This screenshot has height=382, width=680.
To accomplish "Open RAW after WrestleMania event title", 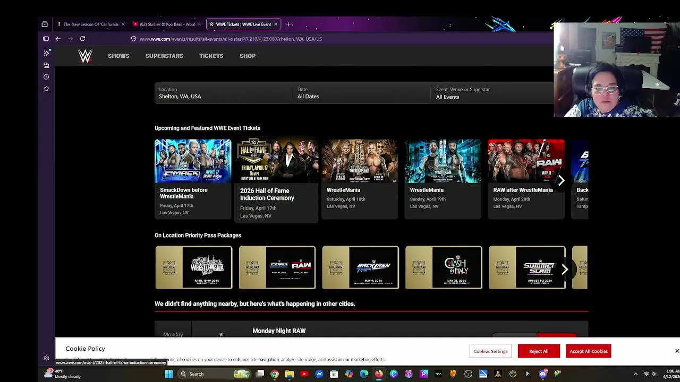I will tap(523, 190).
